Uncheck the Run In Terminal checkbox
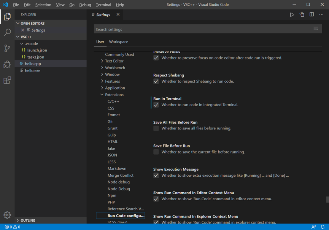 click(156, 105)
